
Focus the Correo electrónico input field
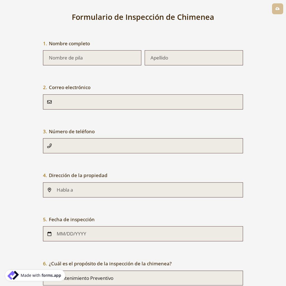point(143,102)
